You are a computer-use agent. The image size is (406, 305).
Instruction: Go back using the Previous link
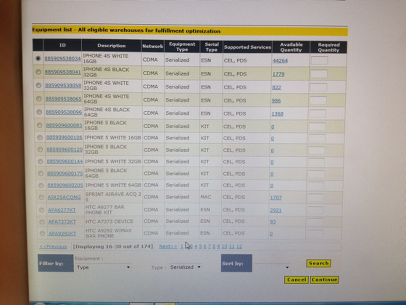pos(53,247)
